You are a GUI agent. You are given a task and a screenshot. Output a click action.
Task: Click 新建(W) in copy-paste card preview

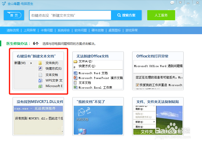[x=139, y=122]
